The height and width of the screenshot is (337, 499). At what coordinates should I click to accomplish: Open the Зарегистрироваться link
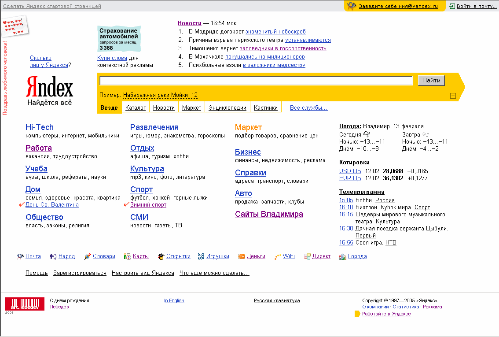[80, 273]
